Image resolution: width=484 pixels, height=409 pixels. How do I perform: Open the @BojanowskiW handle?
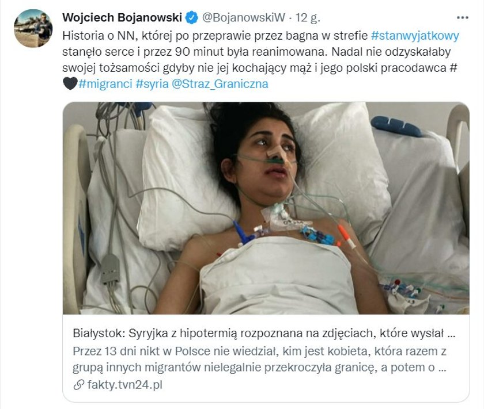(x=244, y=18)
